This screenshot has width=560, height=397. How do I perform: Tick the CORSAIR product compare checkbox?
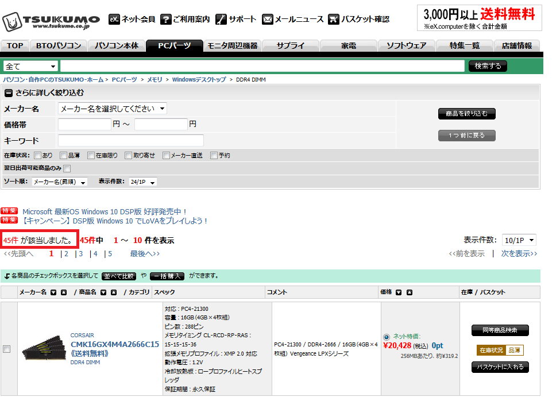pyautogui.click(x=7, y=349)
